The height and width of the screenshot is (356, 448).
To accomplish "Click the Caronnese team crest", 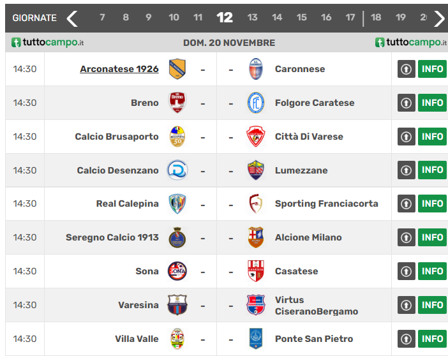I will [x=255, y=69].
